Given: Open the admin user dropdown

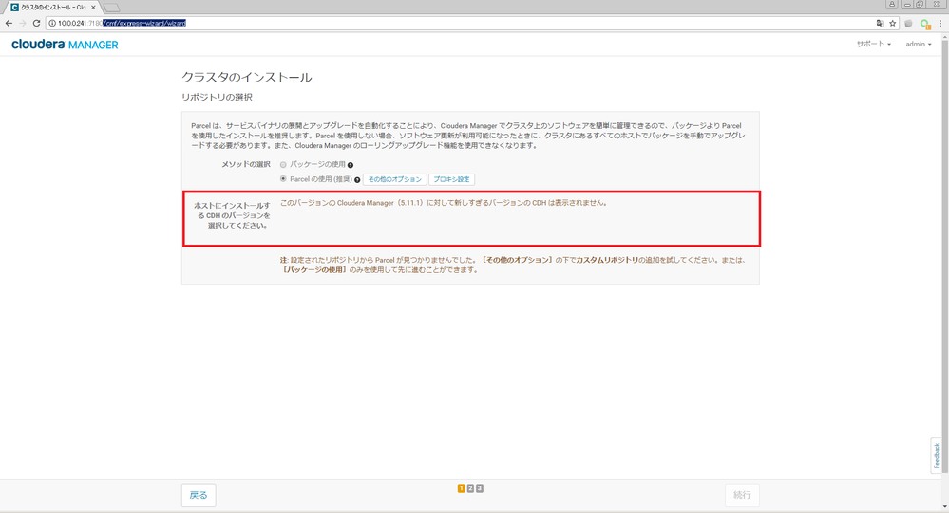Looking at the screenshot, I should coord(919,45).
